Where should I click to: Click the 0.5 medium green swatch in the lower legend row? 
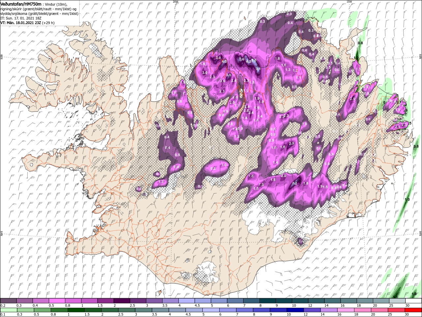43,310
